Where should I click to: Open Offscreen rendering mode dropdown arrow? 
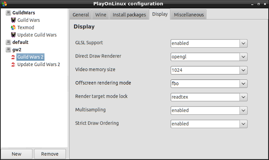pos(243,84)
